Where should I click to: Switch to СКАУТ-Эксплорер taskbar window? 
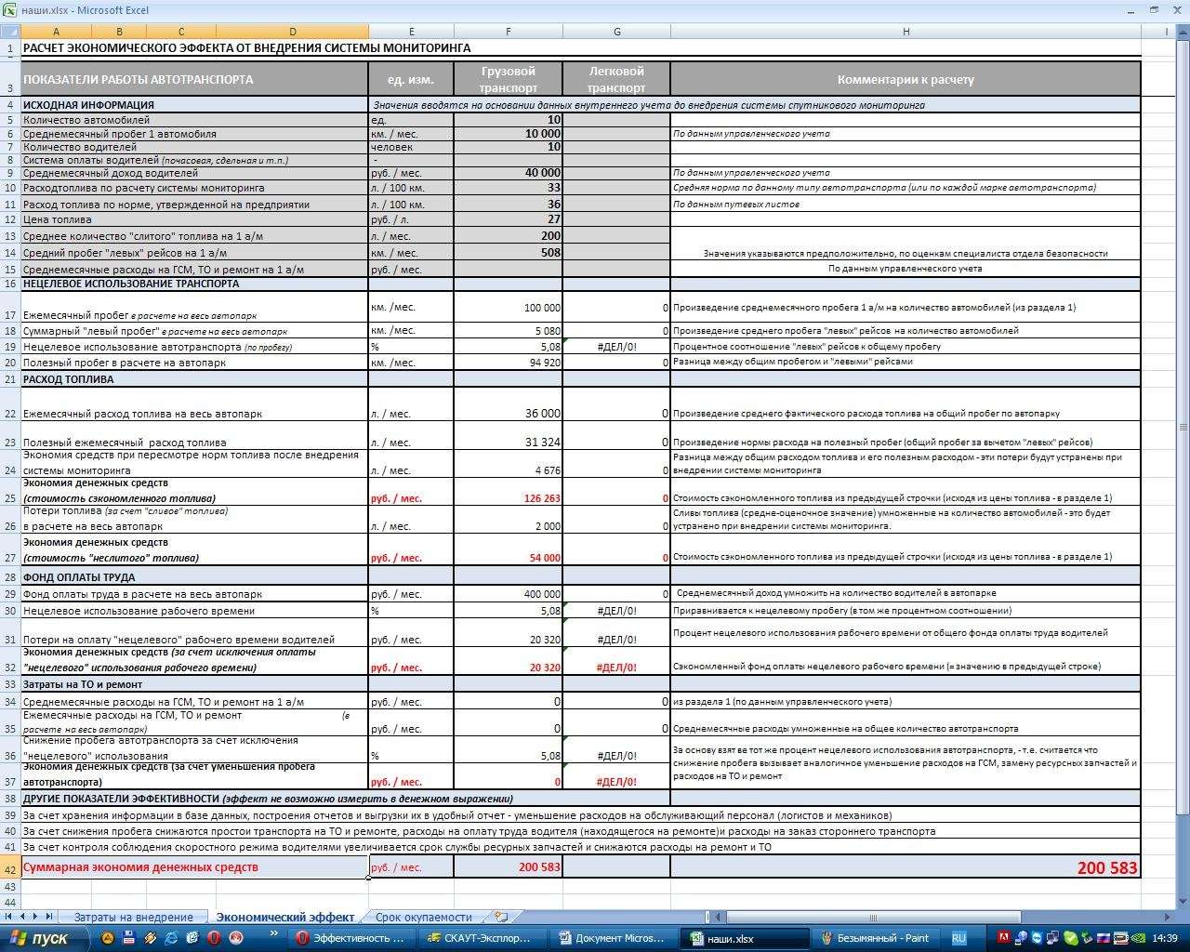click(x=482, y=938)
